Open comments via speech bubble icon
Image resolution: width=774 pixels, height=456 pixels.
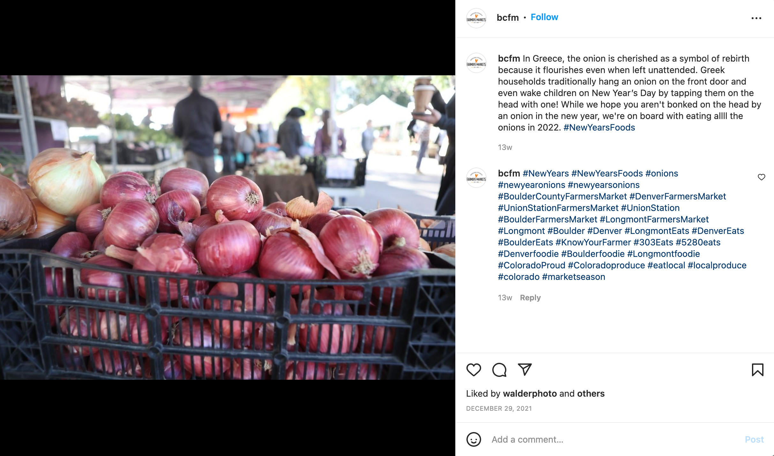click(x=499, y=370)
